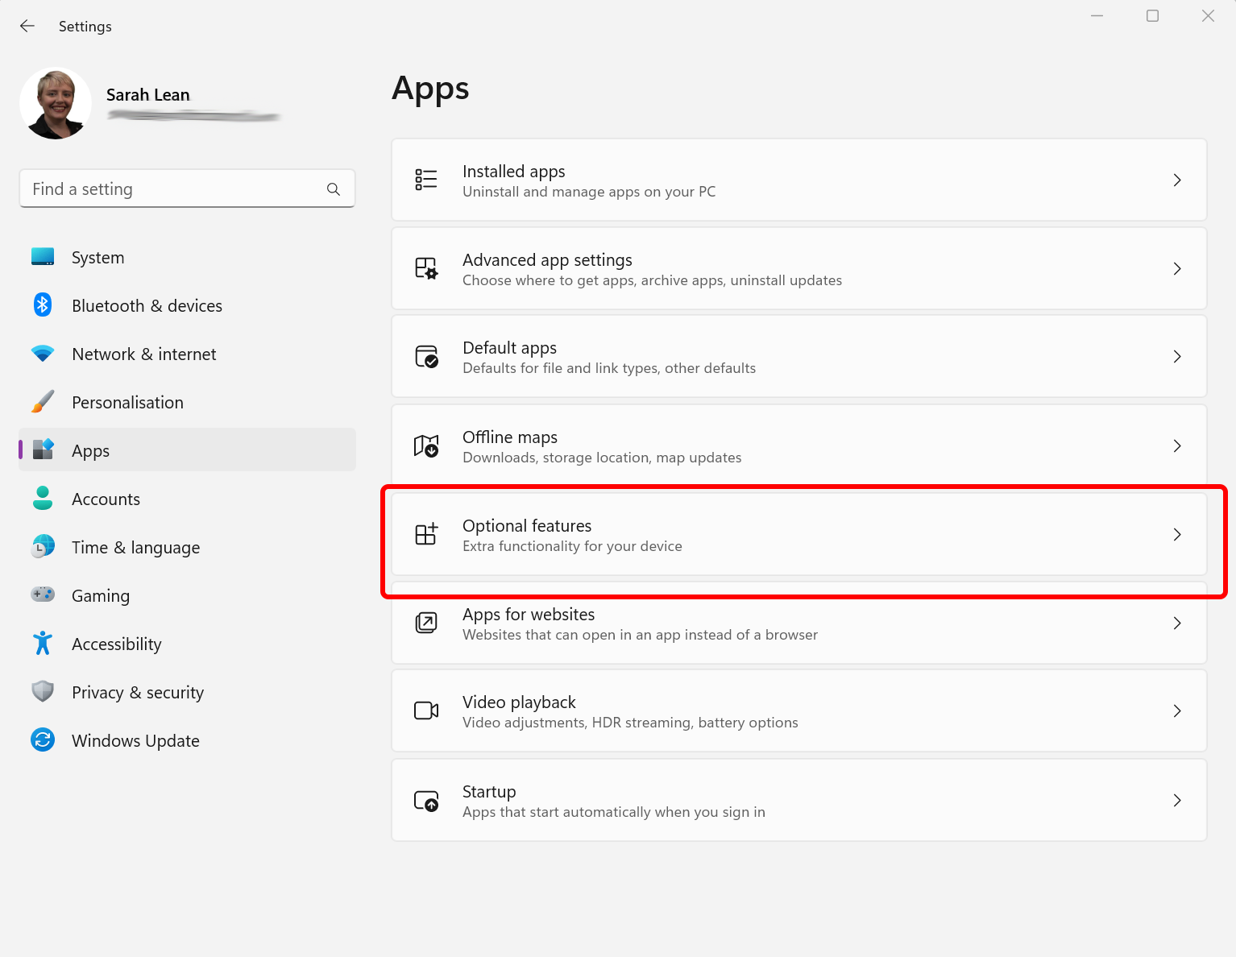
Task: Select the Gaming controller icon
Action: pyautogui.click(x=42, y=595)
